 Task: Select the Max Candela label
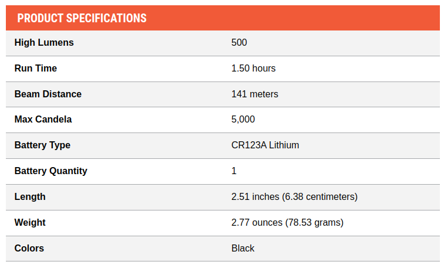pyautogui.click(x=43, y=120)
